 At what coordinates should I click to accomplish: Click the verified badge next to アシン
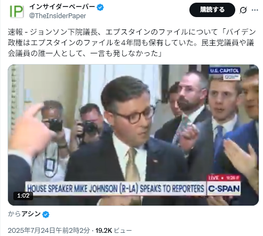click(x=46, y=215)
